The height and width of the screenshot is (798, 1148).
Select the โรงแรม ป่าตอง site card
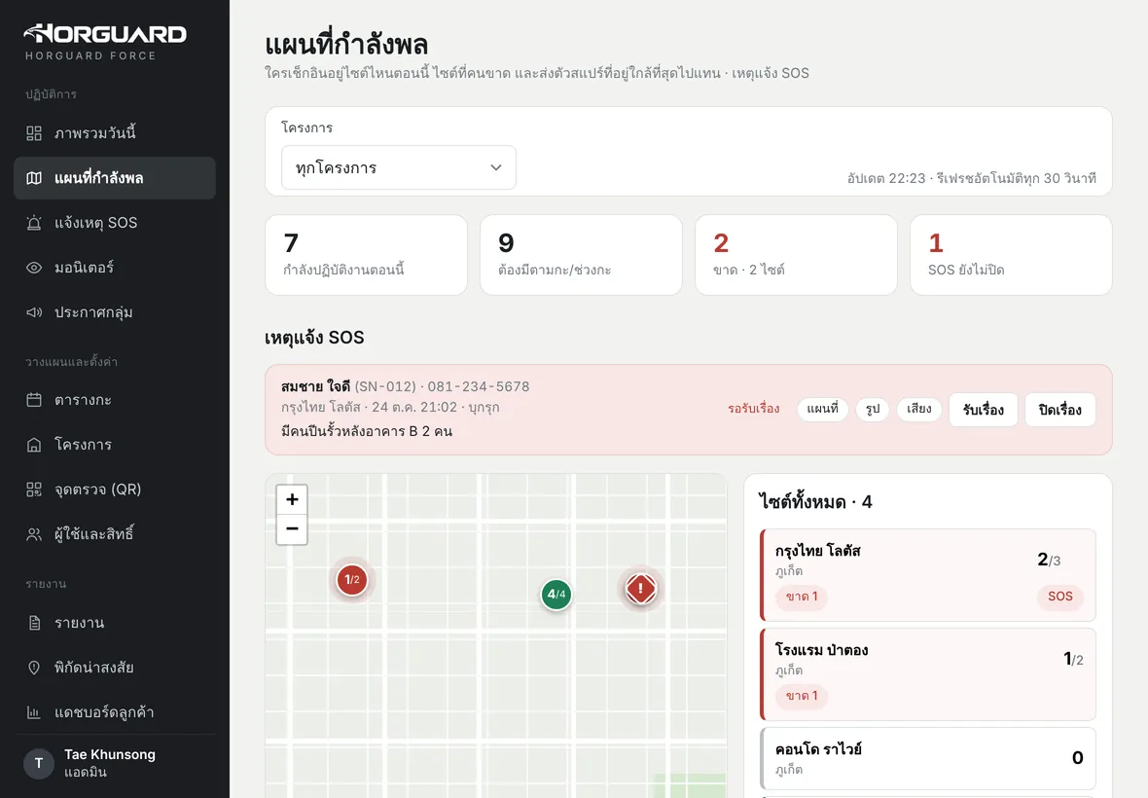(x=927, y=674)
